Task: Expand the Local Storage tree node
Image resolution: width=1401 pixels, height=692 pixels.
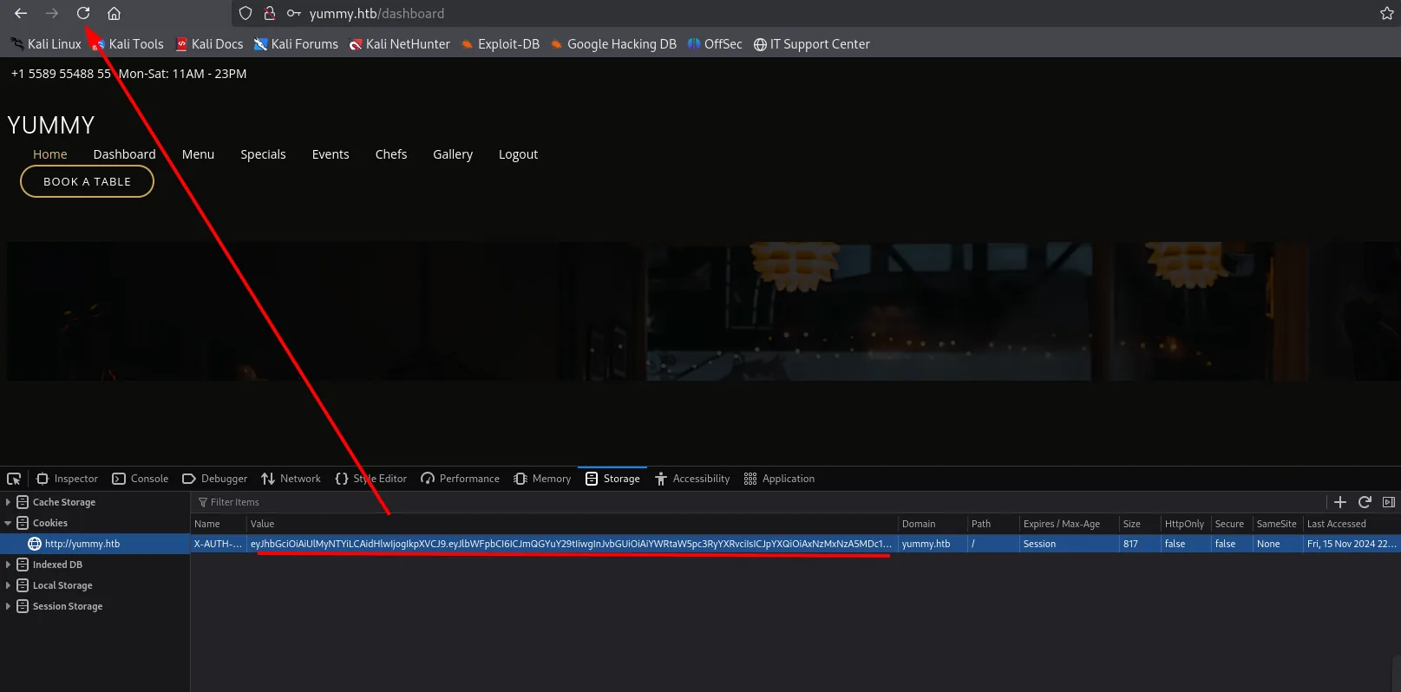Action: [8, 585]
